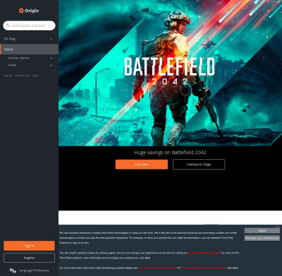Open the Help link
Image resolution: width=282 pixels, height=276 pixels.
point(35,75)
